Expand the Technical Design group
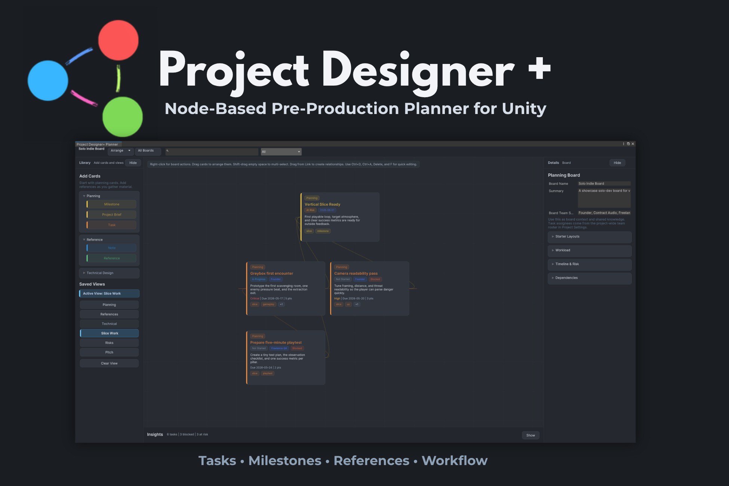Screen dimensions: 729x486 point(84,273)
